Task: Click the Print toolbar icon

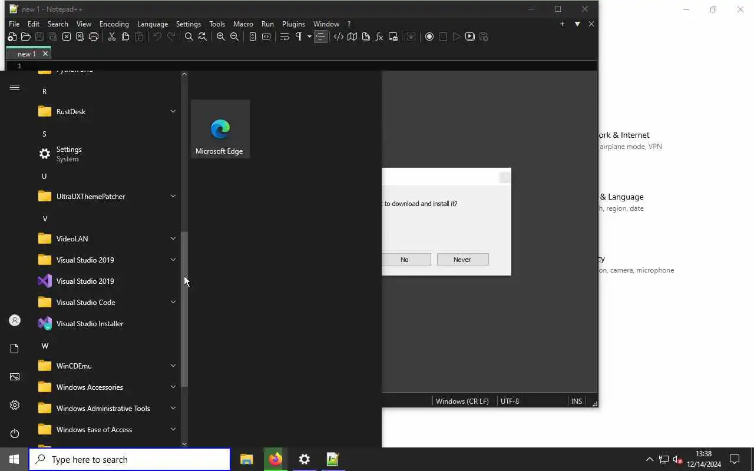Action: (94, 37)
